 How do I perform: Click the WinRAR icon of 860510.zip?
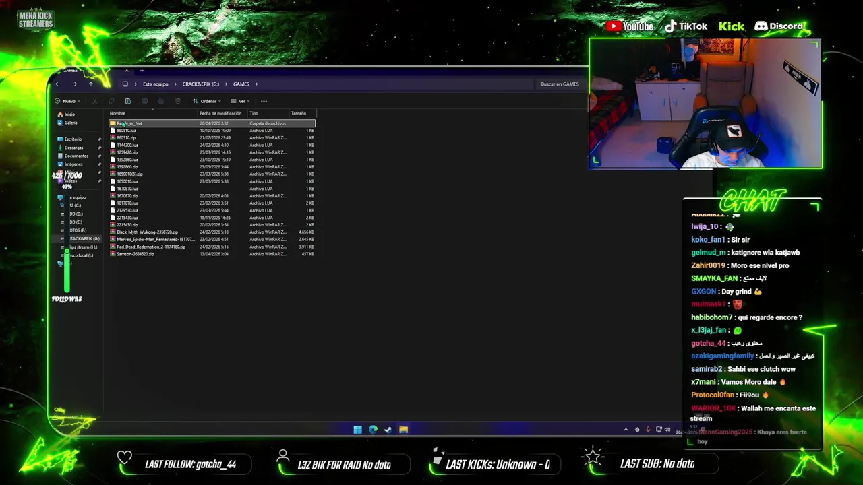pos(113,138)
